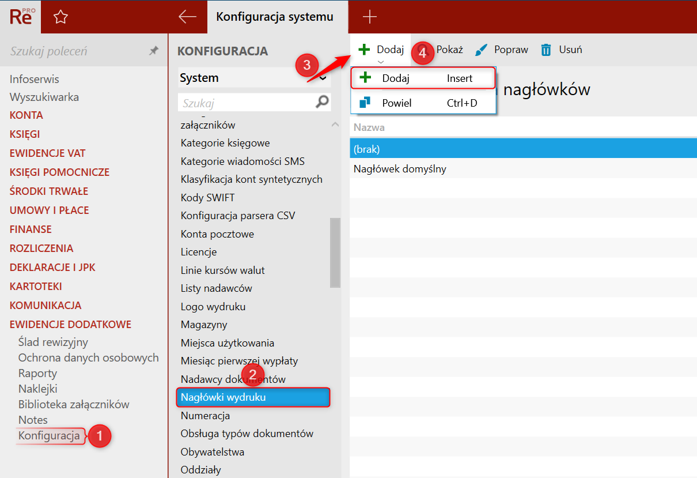Click the Popraw brush icon
Image resolution: width=697 pixels, height=478 pixels.
pyautogui.click(x=482, y=50)
